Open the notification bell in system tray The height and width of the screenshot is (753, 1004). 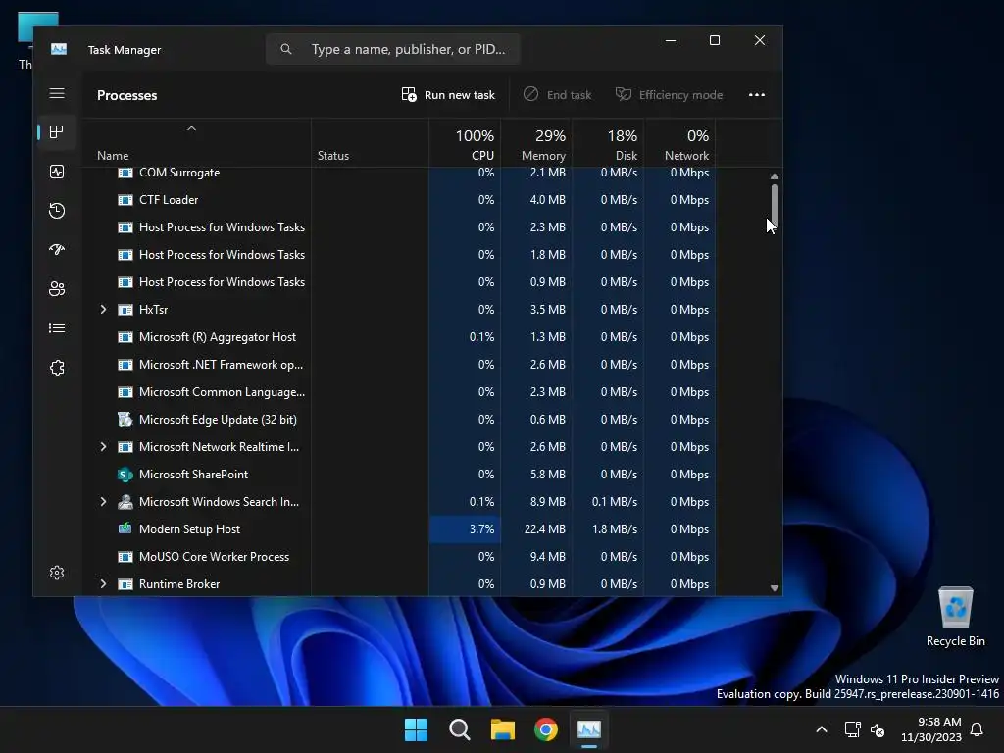[x=978, y=729]
